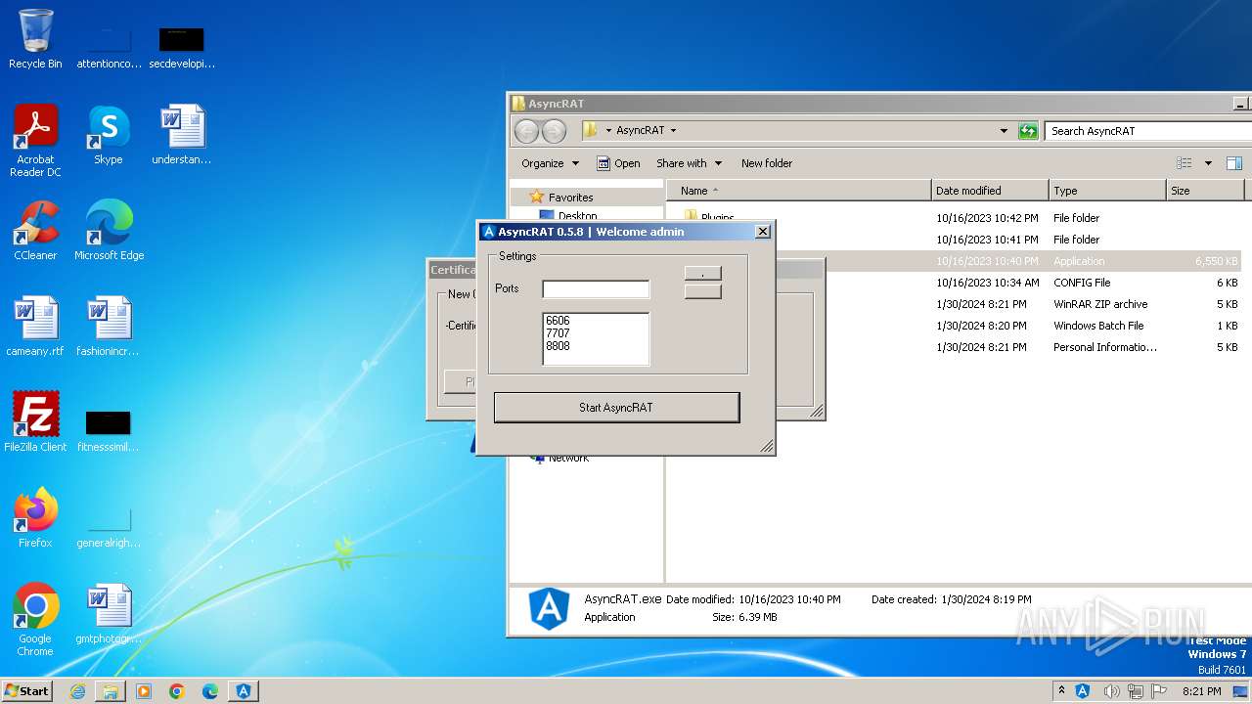1252x704 pixels.
Task: Select the understan... Word document icon
Action: click(182, 135)
